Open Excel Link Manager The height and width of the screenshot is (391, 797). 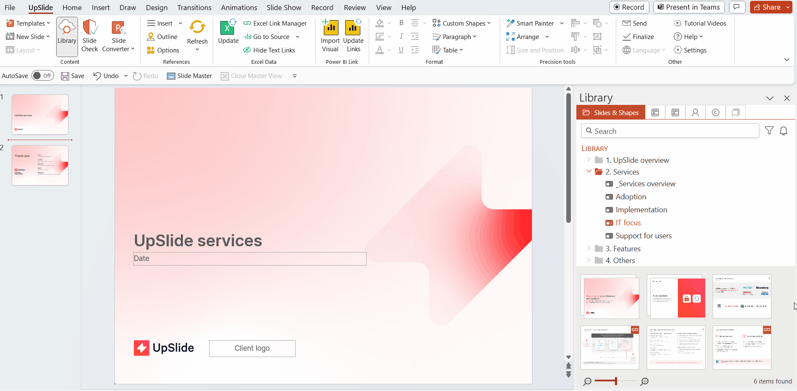point(275,23)
